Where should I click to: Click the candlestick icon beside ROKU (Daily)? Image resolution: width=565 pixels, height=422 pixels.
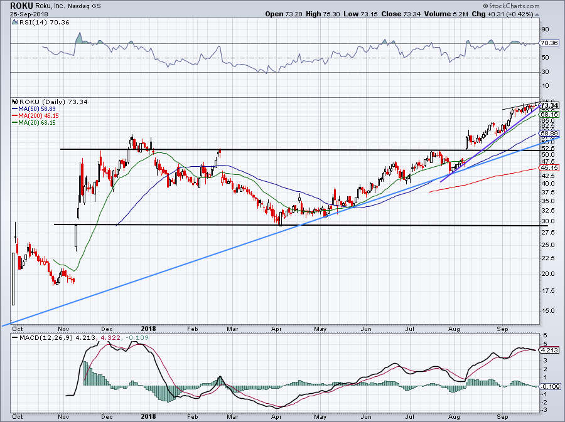(x=15, y=102)
